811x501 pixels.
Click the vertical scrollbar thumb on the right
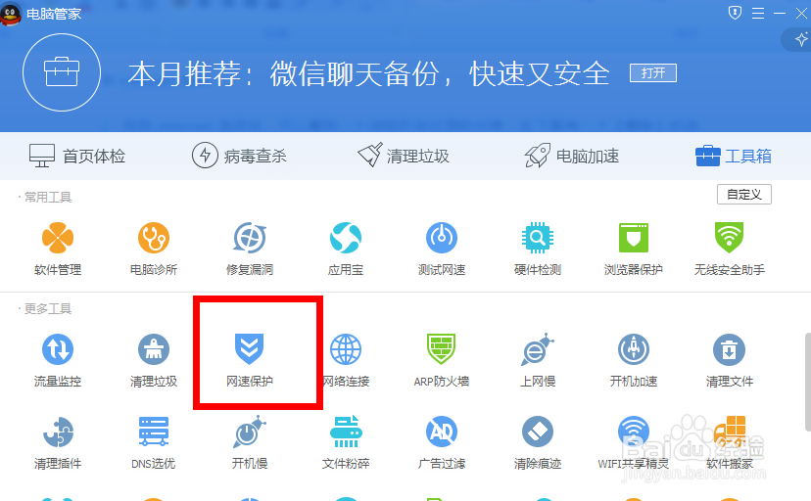click(807, 382)
